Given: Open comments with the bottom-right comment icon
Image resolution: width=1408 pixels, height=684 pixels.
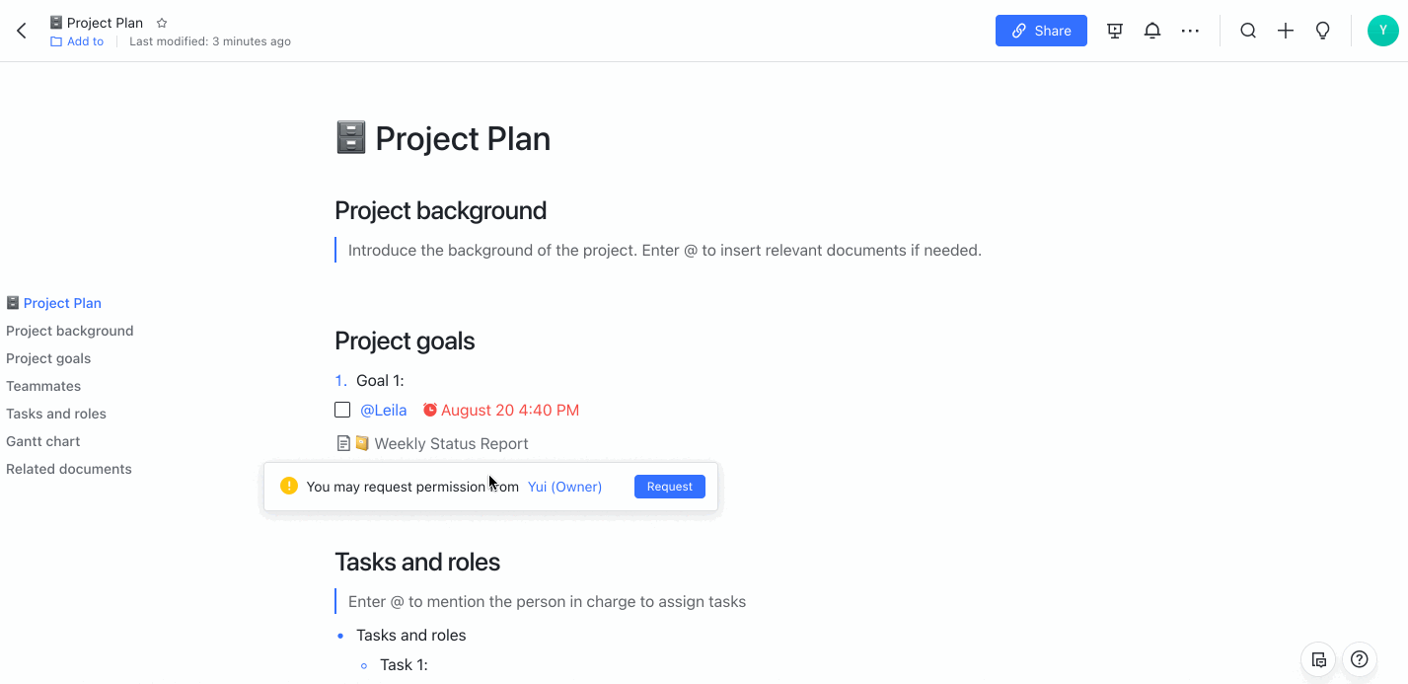Looking at the screenshot, I should [x=1318, y=659].
